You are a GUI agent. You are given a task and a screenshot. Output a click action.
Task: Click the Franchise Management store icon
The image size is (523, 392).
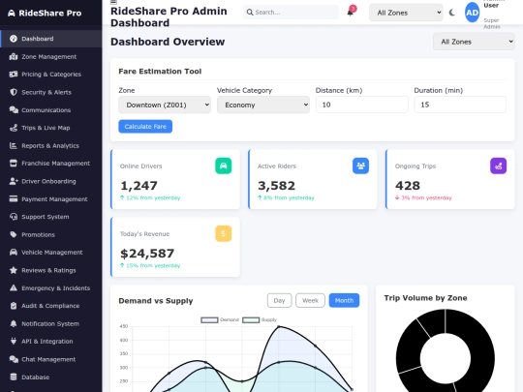[14, 164]
